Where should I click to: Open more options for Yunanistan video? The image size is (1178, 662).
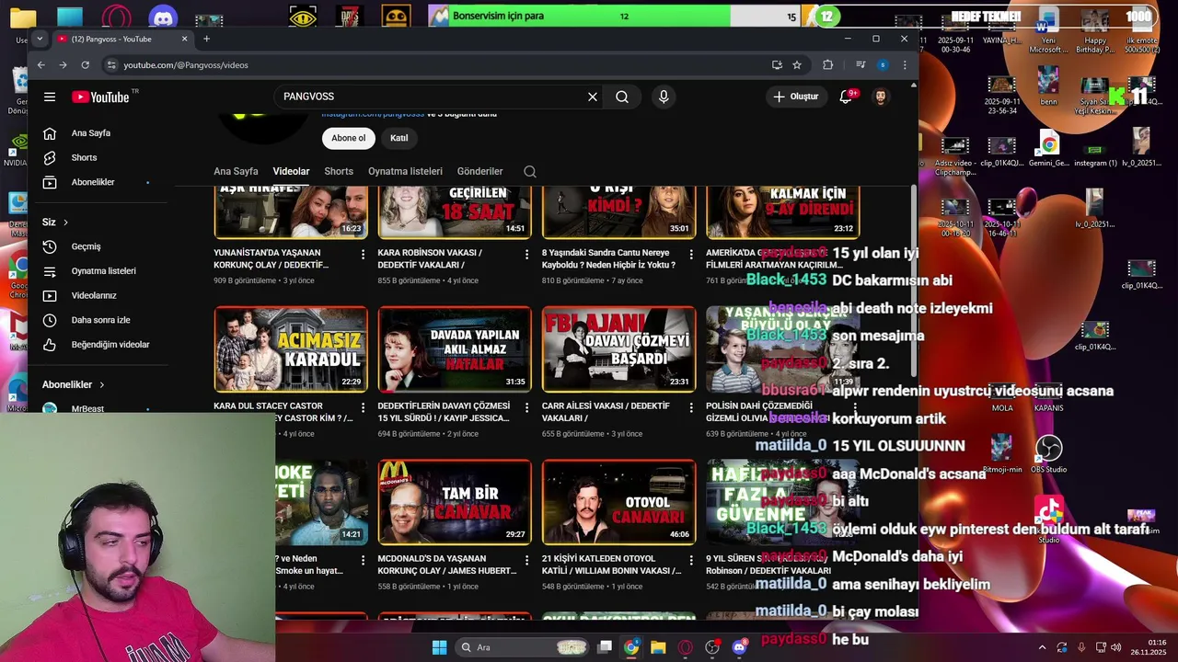pos(363,254)
